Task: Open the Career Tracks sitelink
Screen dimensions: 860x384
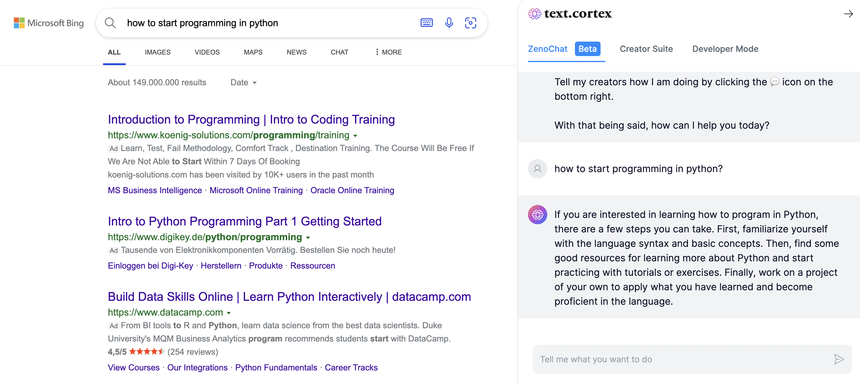Action: coord(351,368)
